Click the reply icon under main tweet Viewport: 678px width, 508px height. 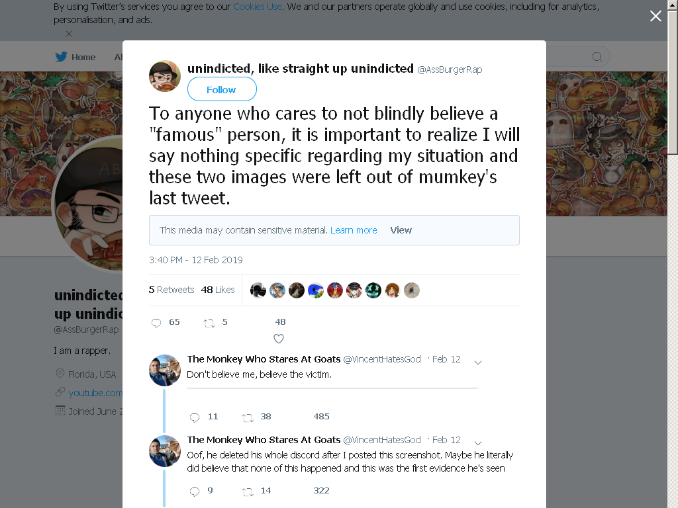[x=156, y=323]
